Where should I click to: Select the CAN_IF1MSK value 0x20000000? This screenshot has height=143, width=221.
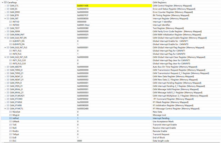coord(83,102)
